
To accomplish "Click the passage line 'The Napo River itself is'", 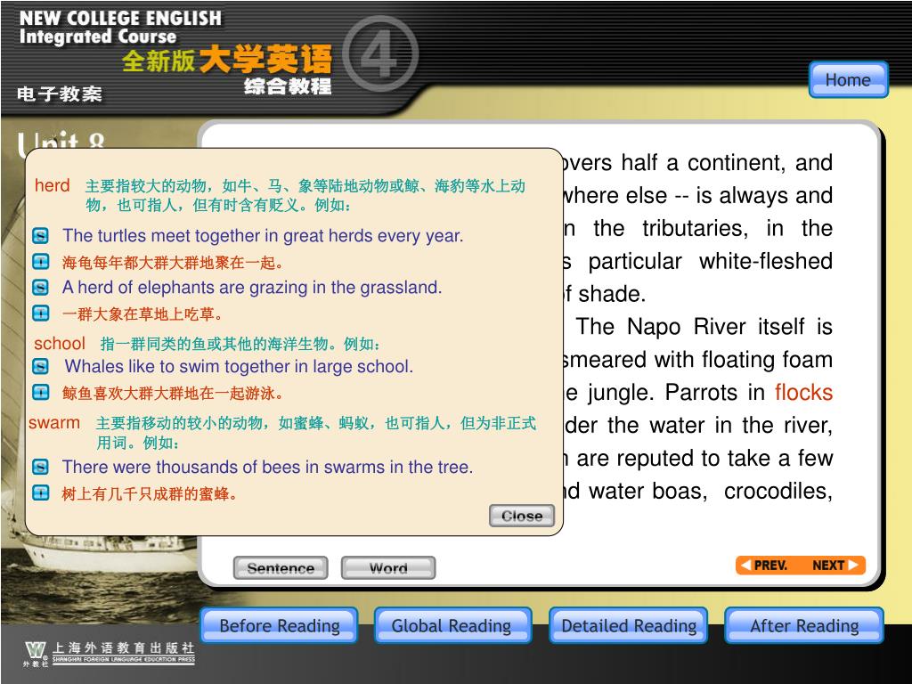I will pyautogui.click(x=704, y=327).
